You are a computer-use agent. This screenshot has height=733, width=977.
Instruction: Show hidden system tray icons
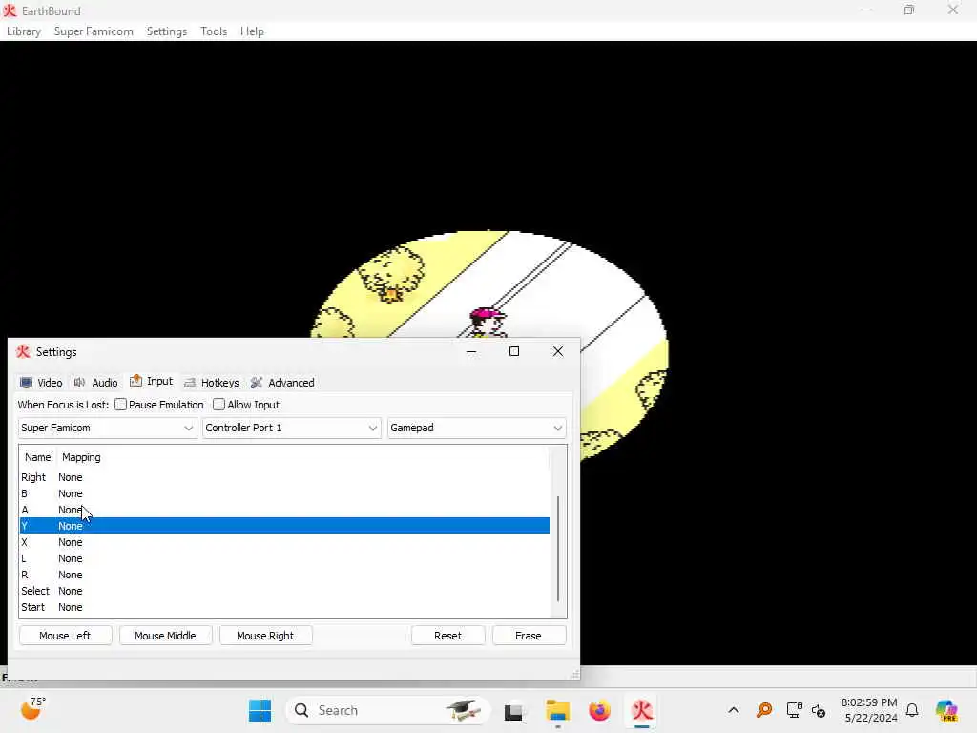(x=734, y=710)
